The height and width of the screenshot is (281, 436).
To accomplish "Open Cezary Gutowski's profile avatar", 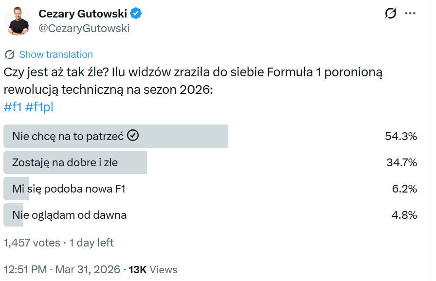I will click(18, 21).
